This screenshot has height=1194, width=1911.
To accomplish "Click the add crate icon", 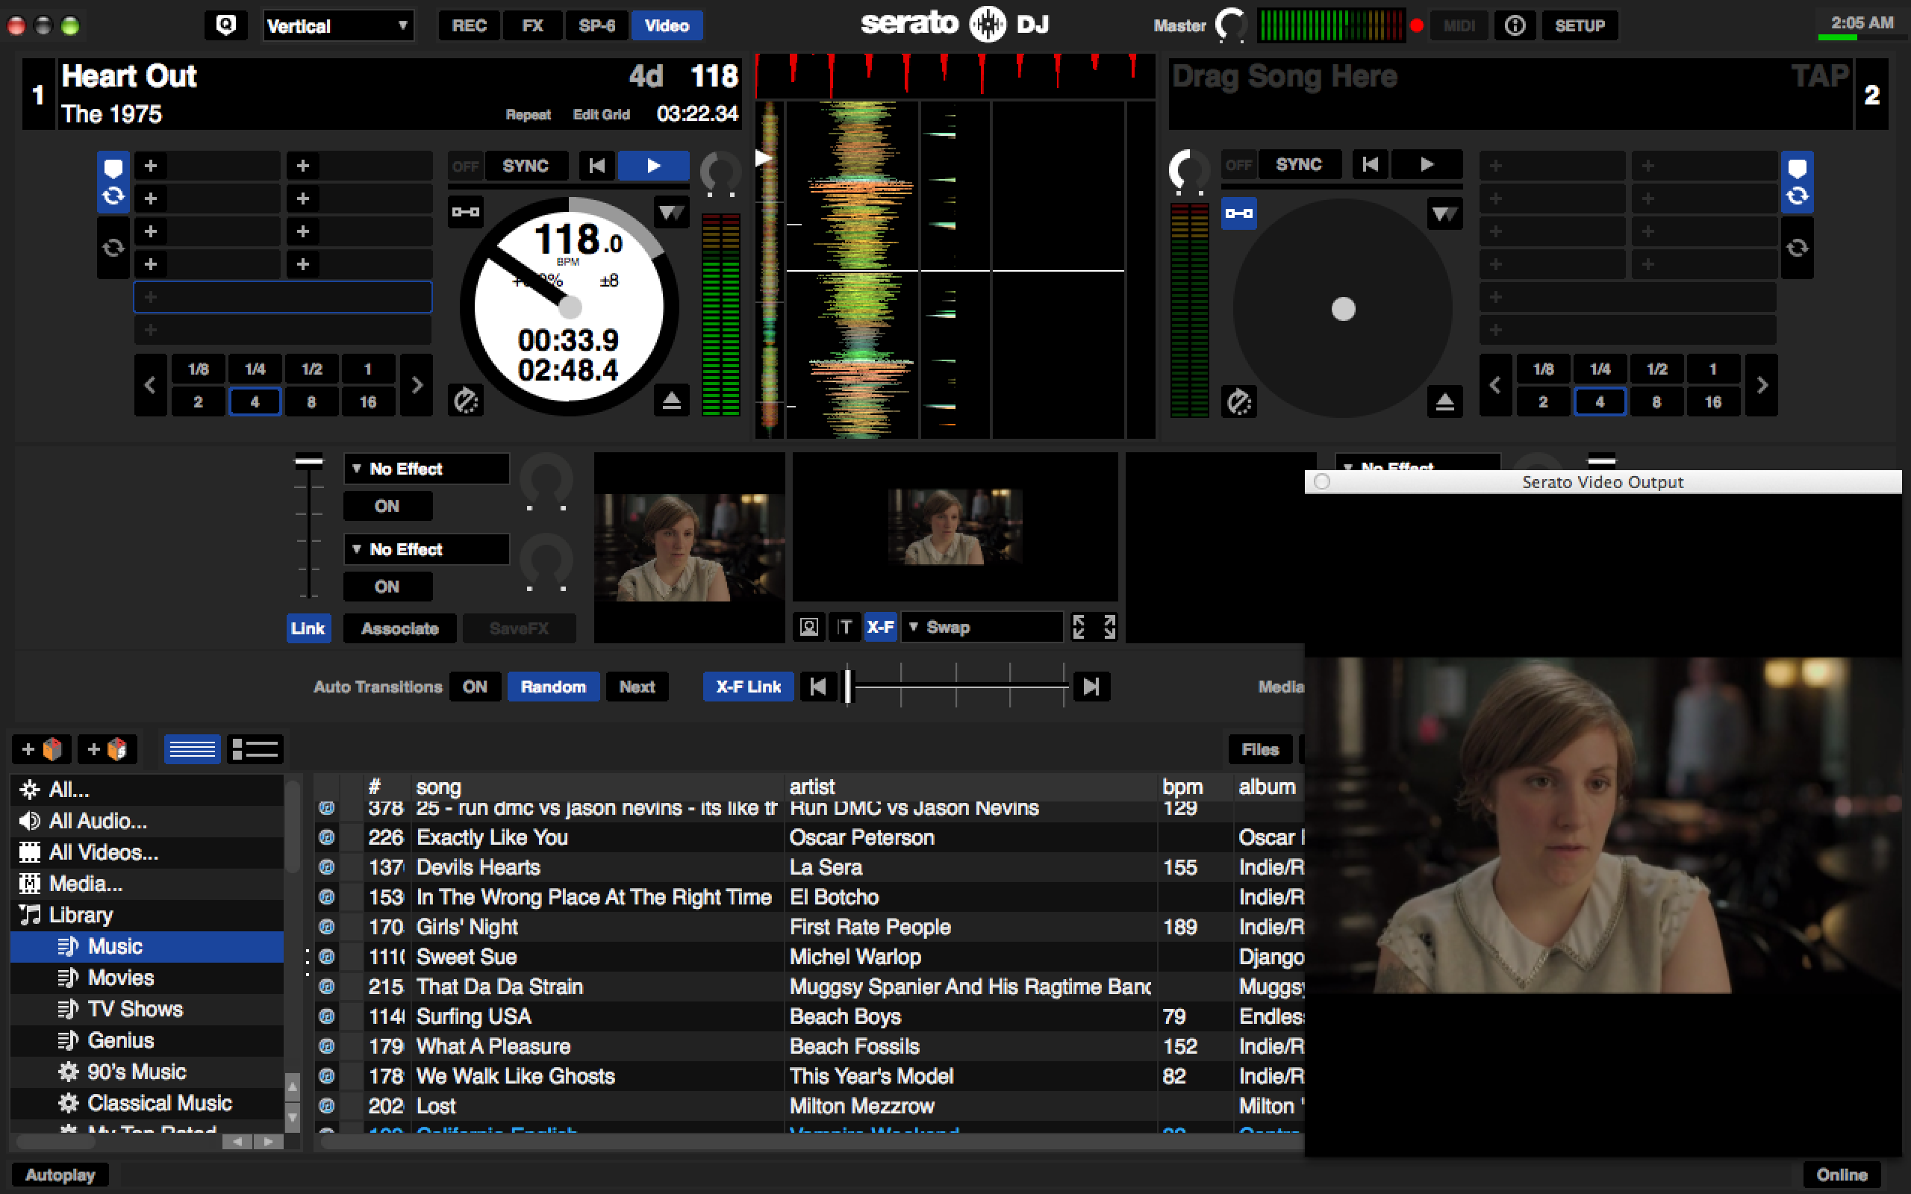I will coord(42,748).
